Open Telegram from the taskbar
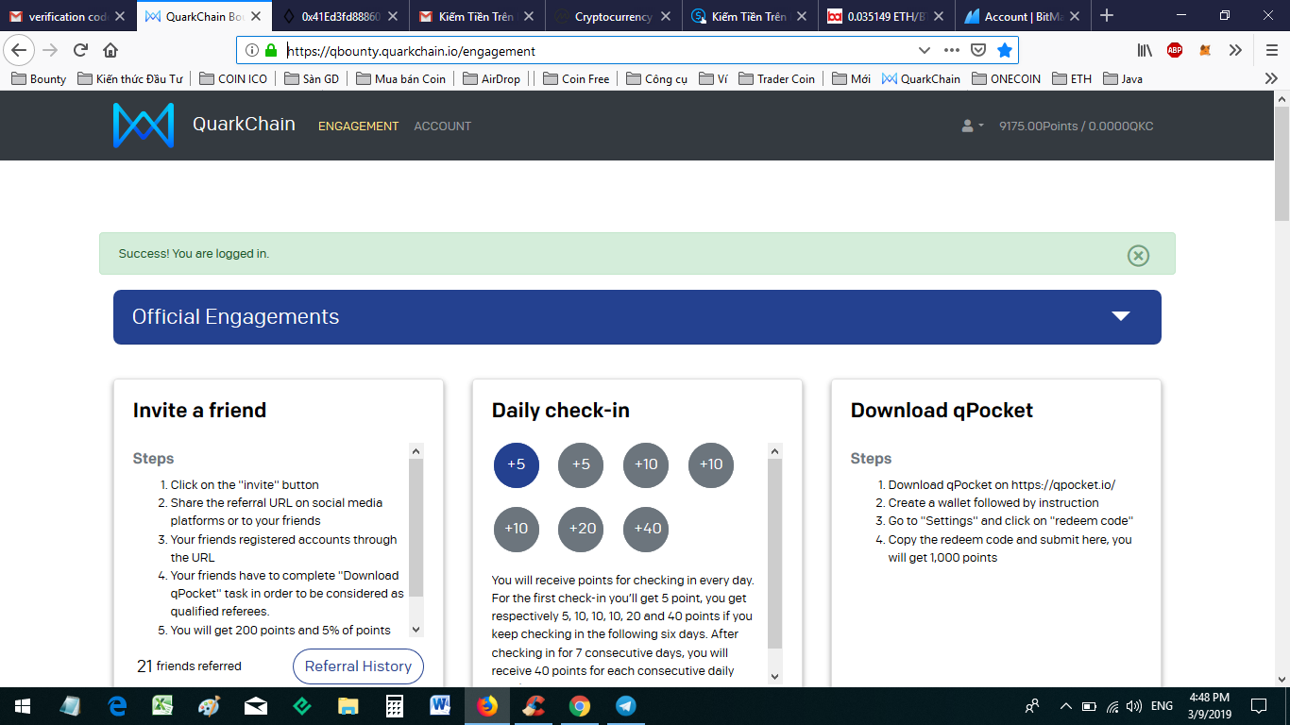 coord(626,705)
